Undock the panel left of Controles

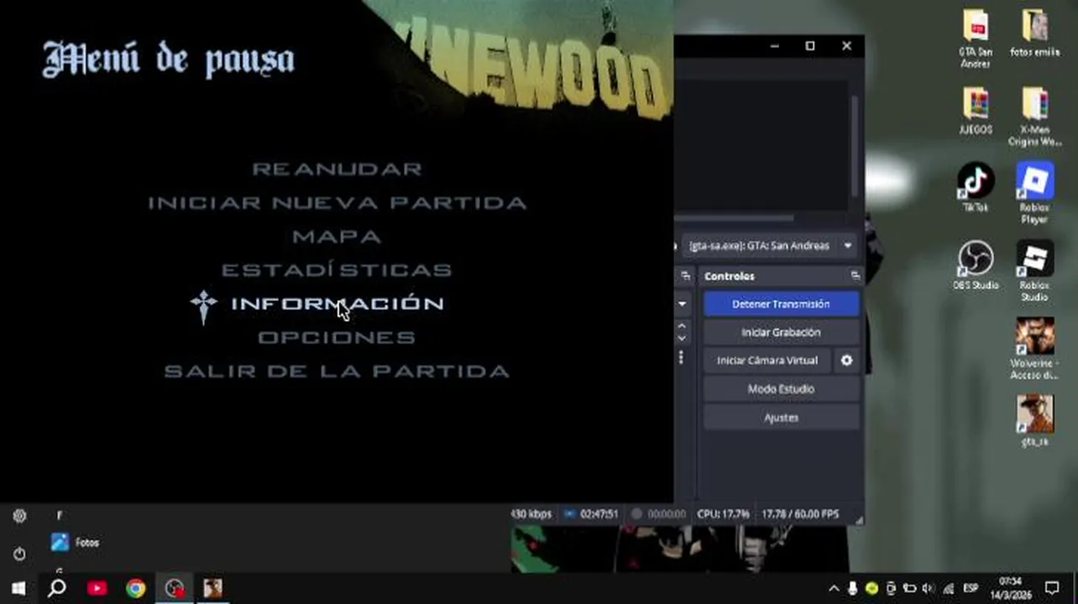pos(685,276)
